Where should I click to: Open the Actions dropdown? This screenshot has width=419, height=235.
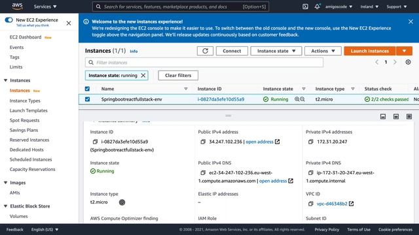pos(323,51)
